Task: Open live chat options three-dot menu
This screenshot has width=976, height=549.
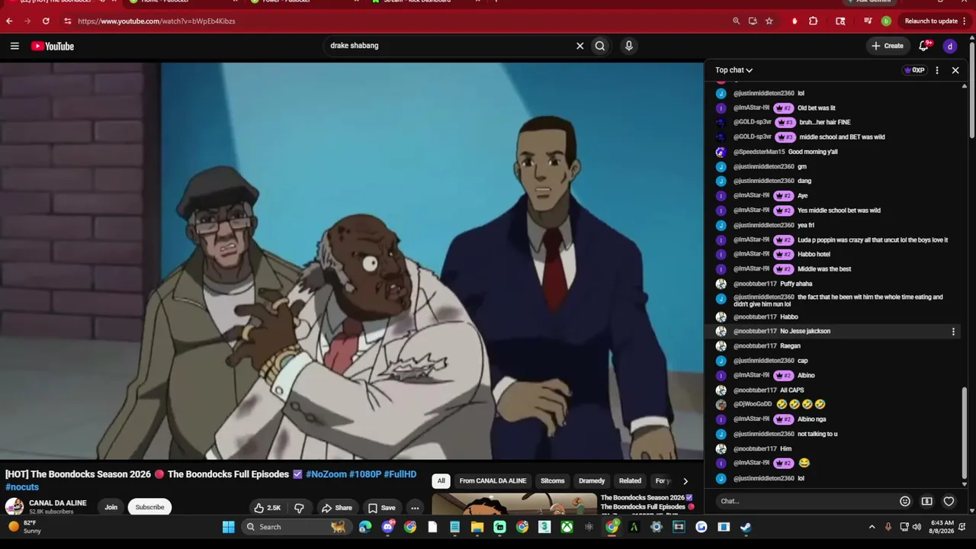Action: tap(937, 70)
